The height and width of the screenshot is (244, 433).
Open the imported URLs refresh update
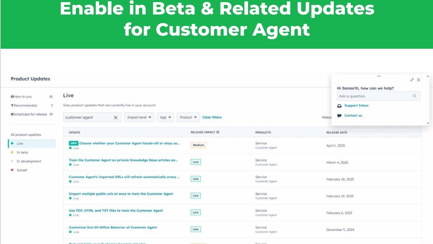click(124, 177)
